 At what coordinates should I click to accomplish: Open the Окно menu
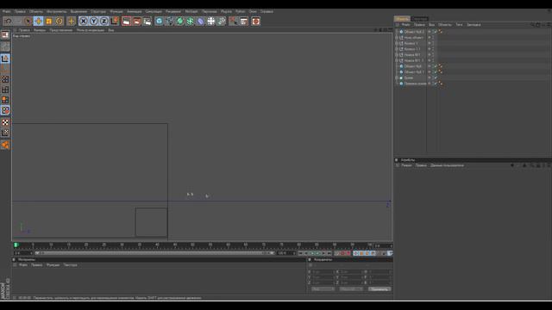(253, 11)
